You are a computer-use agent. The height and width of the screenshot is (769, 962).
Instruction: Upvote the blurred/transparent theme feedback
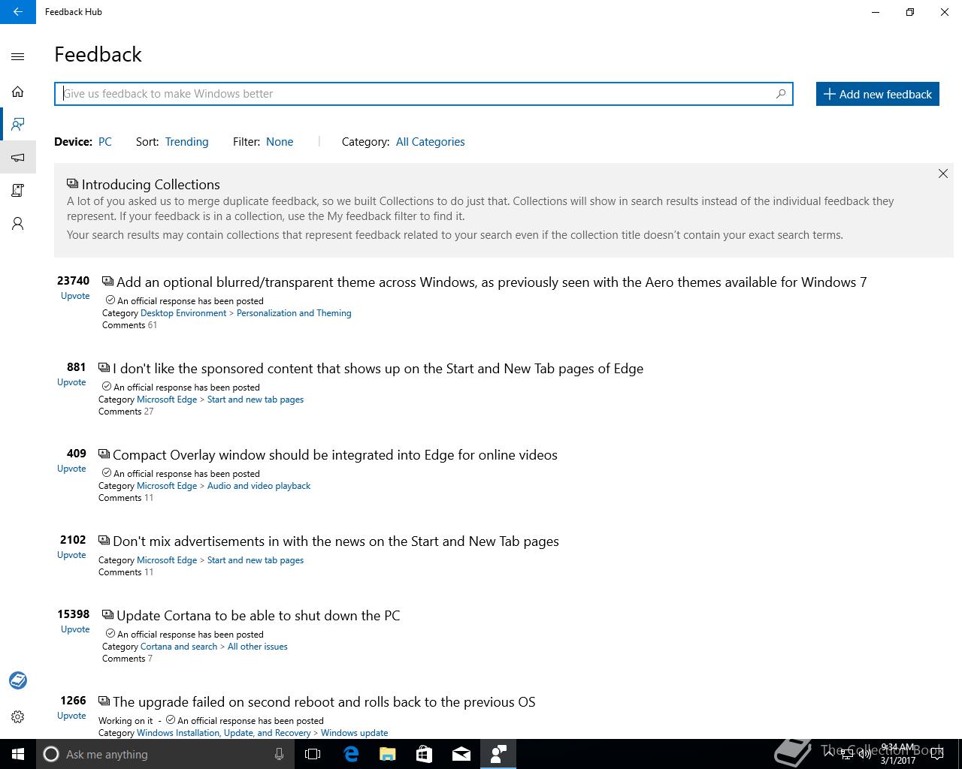(75, 296)
